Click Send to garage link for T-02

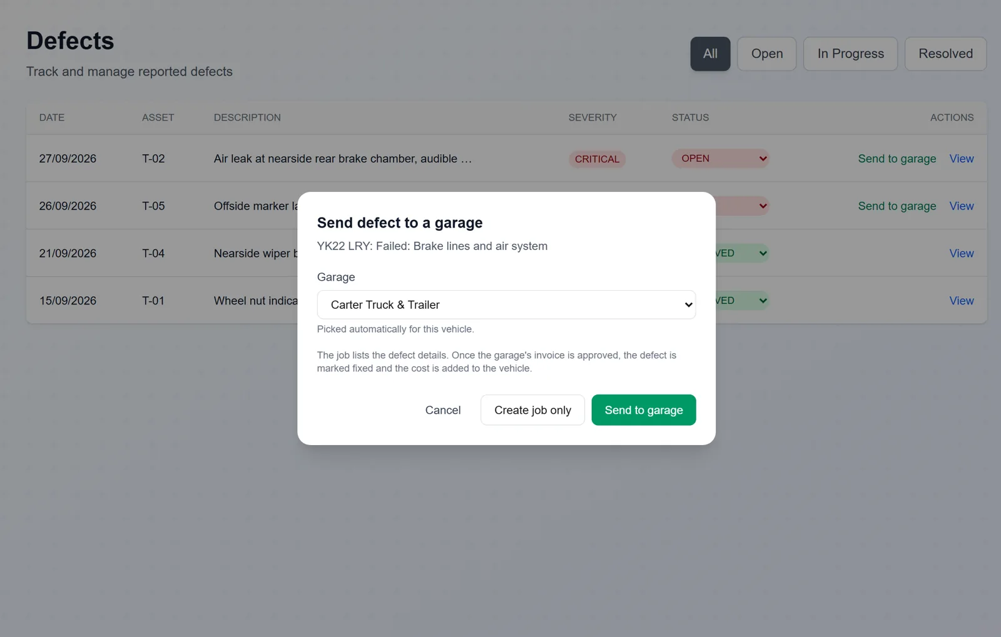click(x=897, y=159)
